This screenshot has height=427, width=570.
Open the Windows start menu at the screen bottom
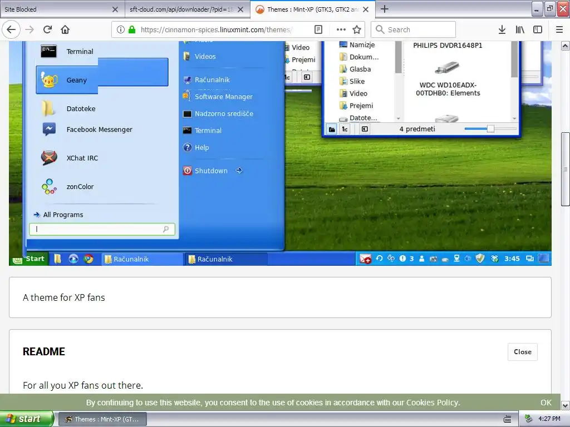[x=26, y=419]
